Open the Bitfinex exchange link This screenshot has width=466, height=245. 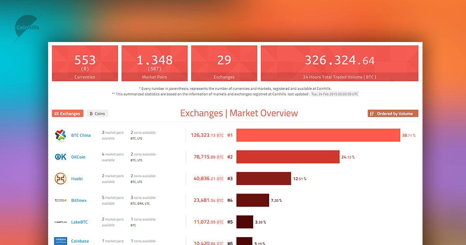(79, 201)
